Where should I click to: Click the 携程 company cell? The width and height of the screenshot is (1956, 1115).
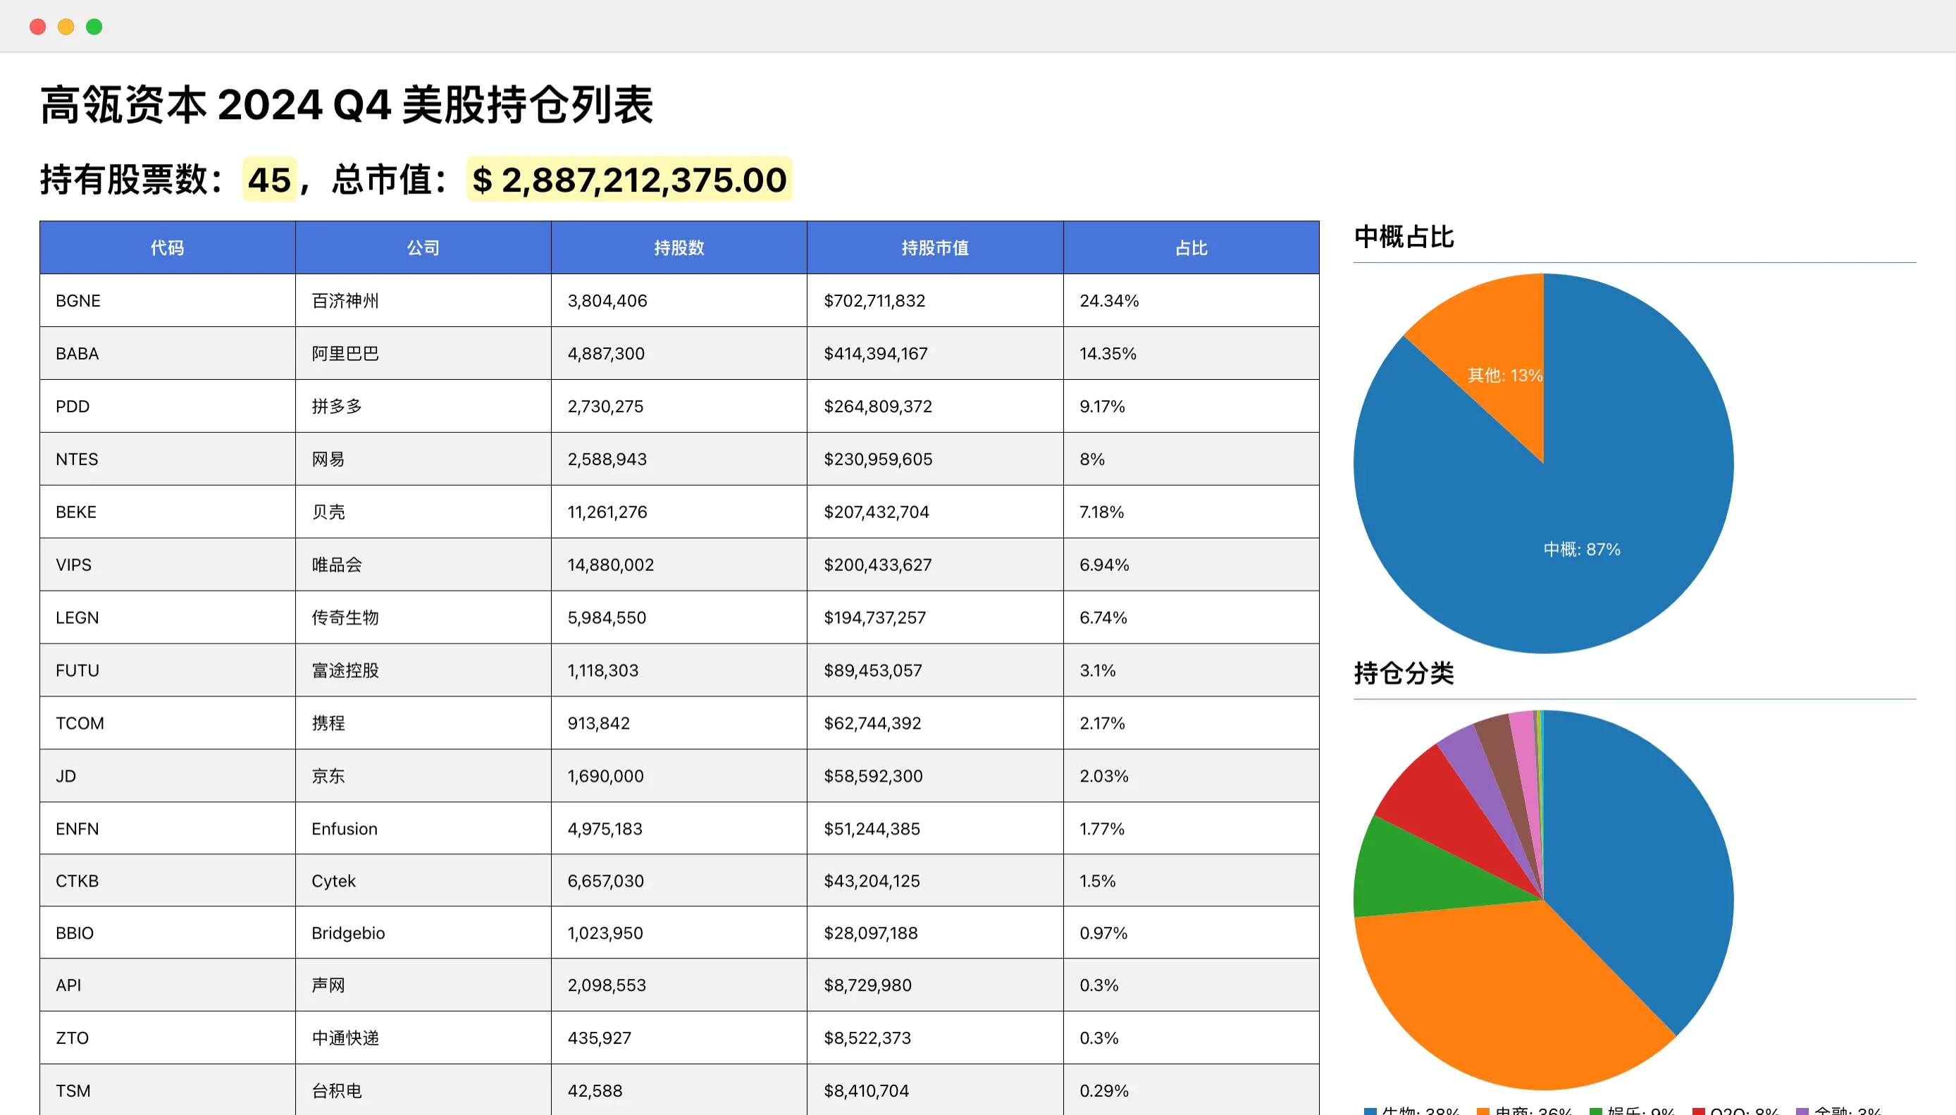click(423, 723)
